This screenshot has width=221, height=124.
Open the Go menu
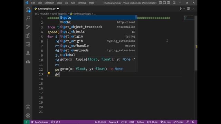(x=66, y=3)
